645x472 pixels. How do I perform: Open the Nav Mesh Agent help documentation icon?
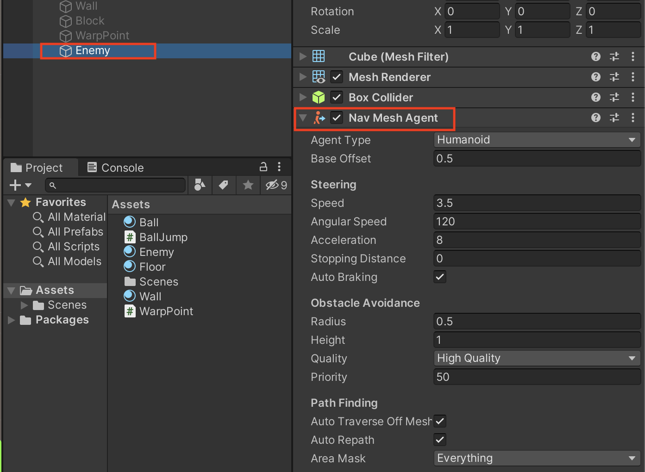[x=595, y=118]
